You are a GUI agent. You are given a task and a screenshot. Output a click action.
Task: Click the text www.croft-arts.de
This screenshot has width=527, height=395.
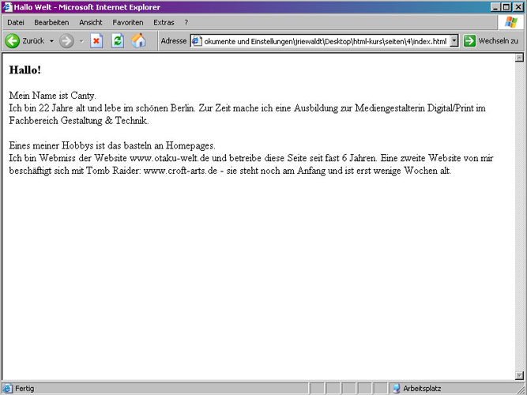pyautogui.click(x=180, y=171)
